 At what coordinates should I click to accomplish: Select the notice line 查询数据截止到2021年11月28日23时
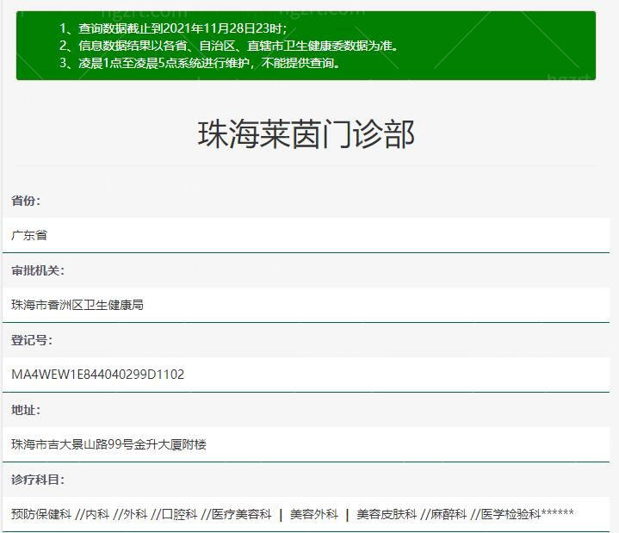click(x=173, y=28)
